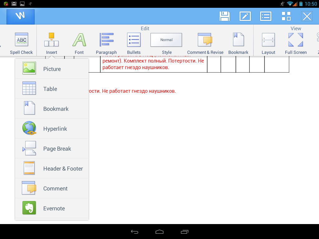Tap the Bookmark icon in toolbar

coord(238,43)
